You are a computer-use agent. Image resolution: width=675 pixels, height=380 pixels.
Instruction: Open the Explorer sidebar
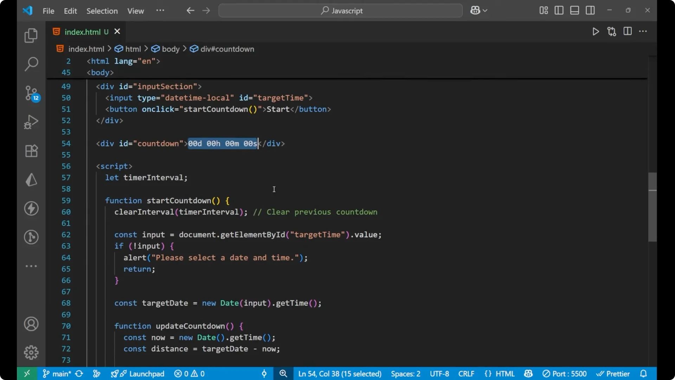point(31,35)
